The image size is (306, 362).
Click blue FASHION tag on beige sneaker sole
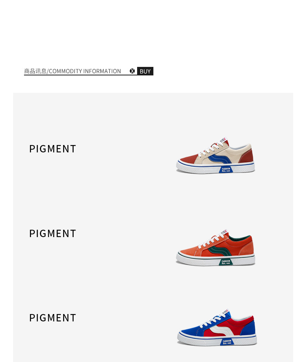(225, 170)
